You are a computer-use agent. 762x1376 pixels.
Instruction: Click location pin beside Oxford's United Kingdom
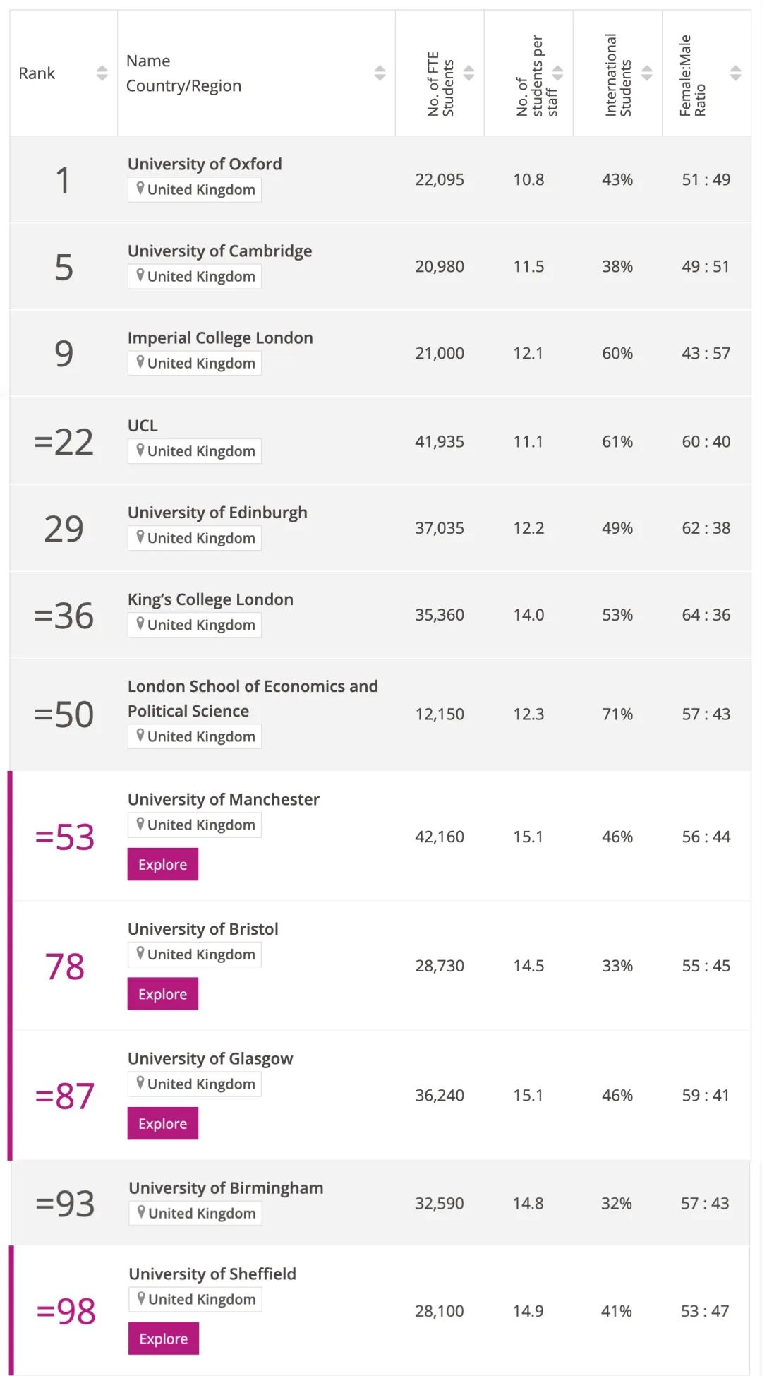point(140,189)
